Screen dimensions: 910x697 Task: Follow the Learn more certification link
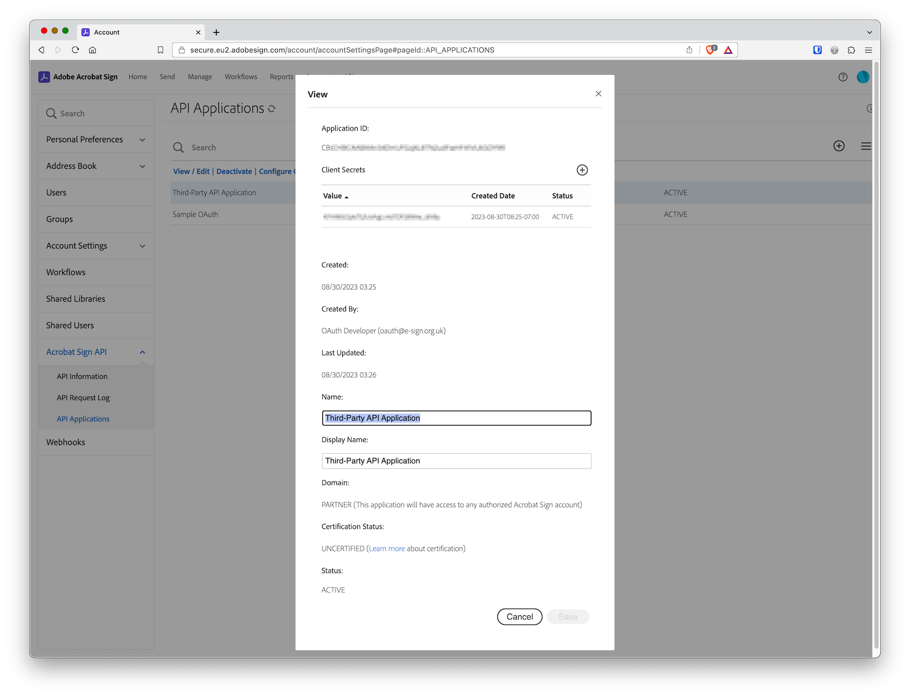[x=387, y=549]
